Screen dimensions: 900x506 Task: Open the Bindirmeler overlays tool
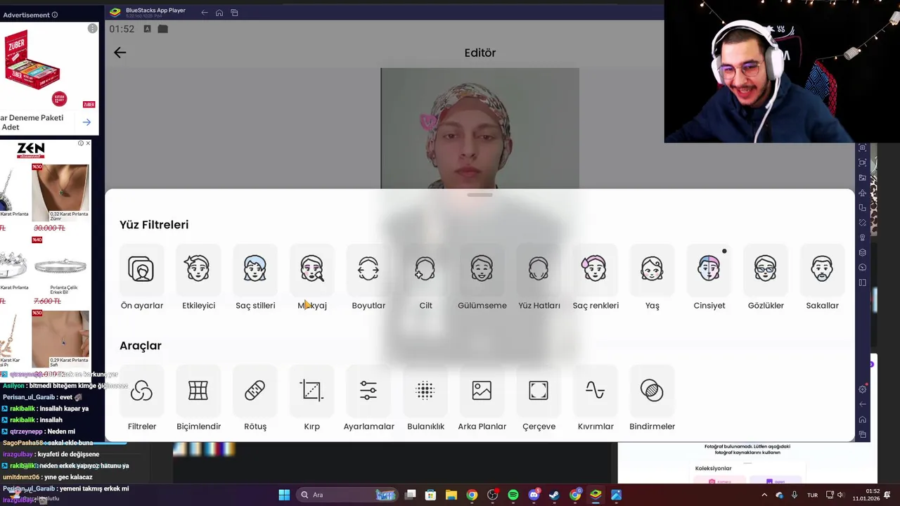click(x=652, y=398)
